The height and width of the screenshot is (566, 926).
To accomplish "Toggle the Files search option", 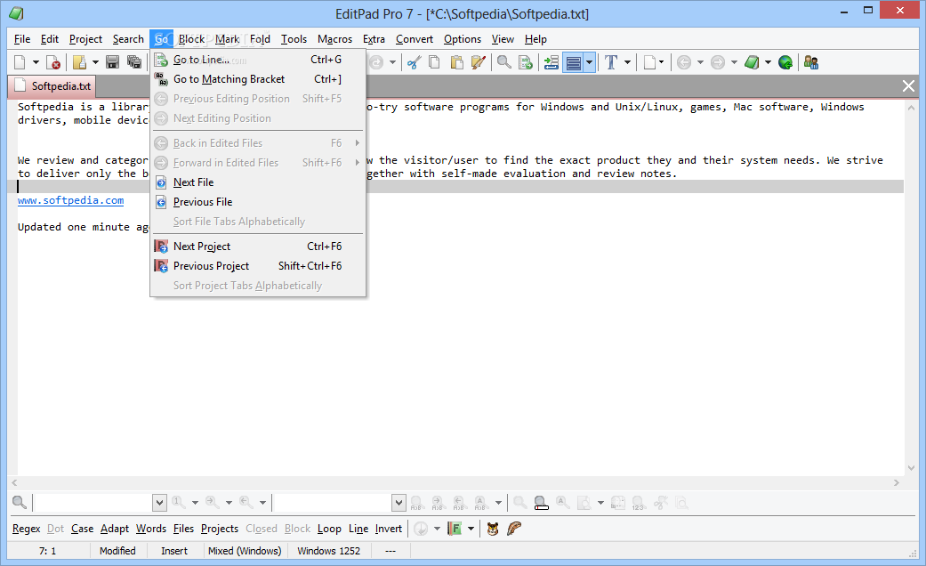I will [x=183, y=529].
